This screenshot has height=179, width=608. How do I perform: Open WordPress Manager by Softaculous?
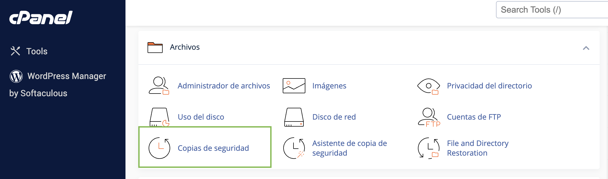click(58, 84)
